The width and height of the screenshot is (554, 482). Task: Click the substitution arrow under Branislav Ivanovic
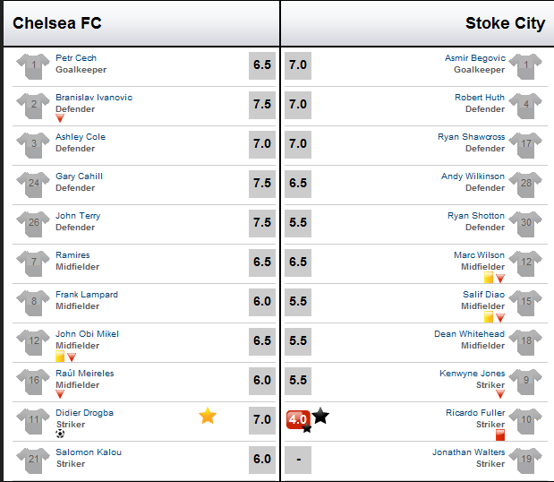[x=60, y=118]
